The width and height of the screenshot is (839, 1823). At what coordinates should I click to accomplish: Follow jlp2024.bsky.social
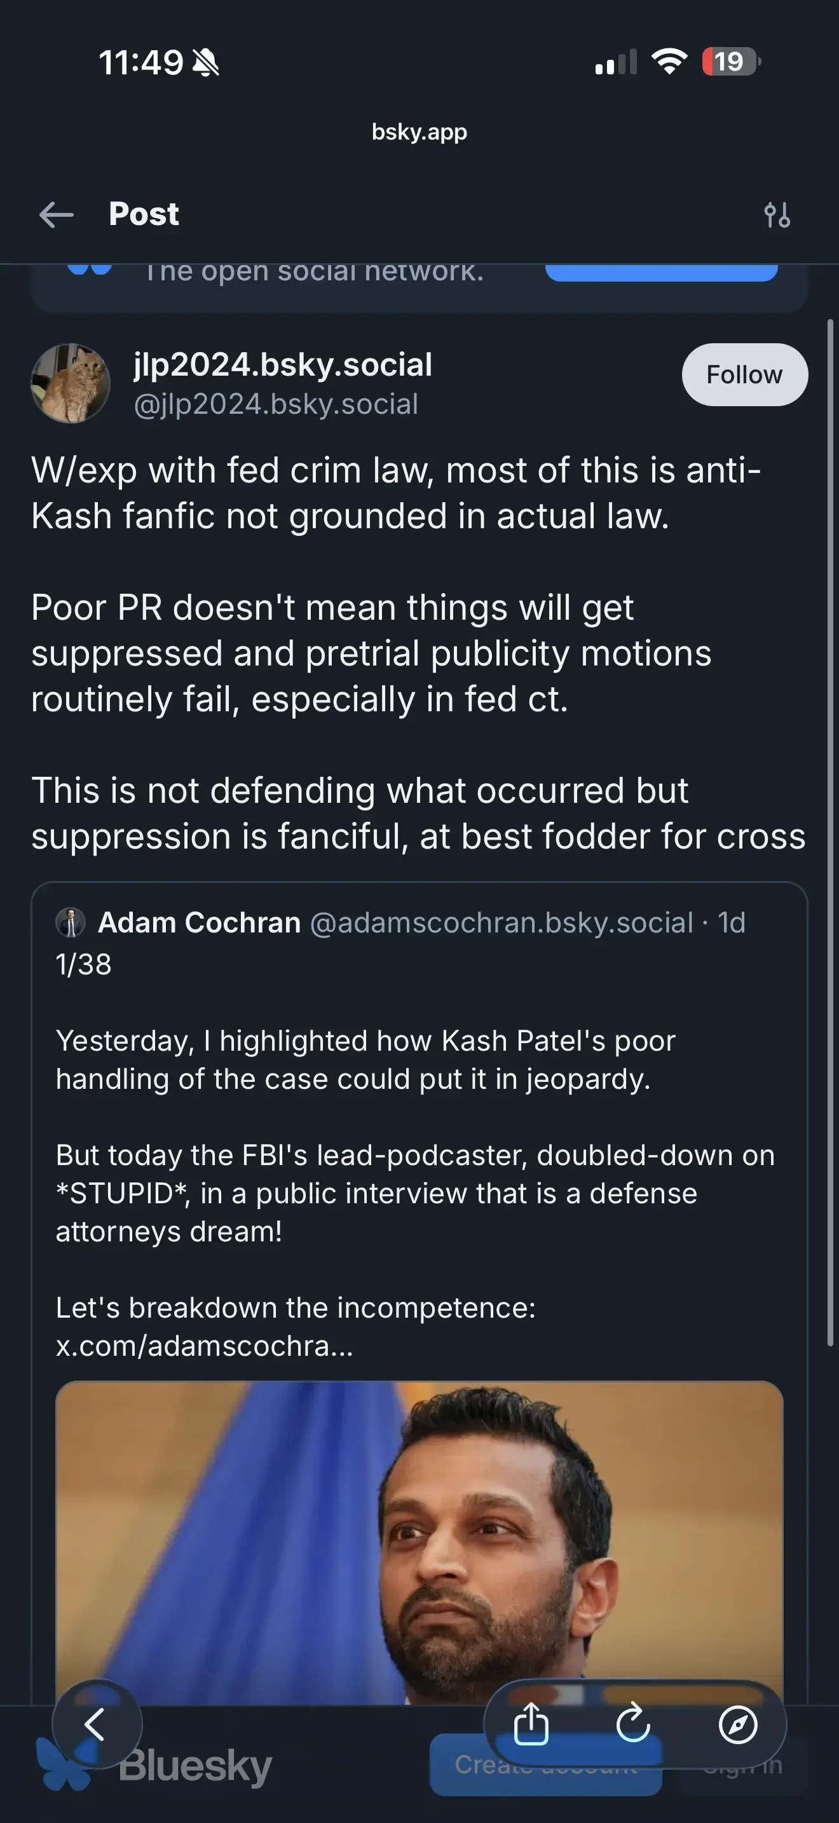(744, 374)
